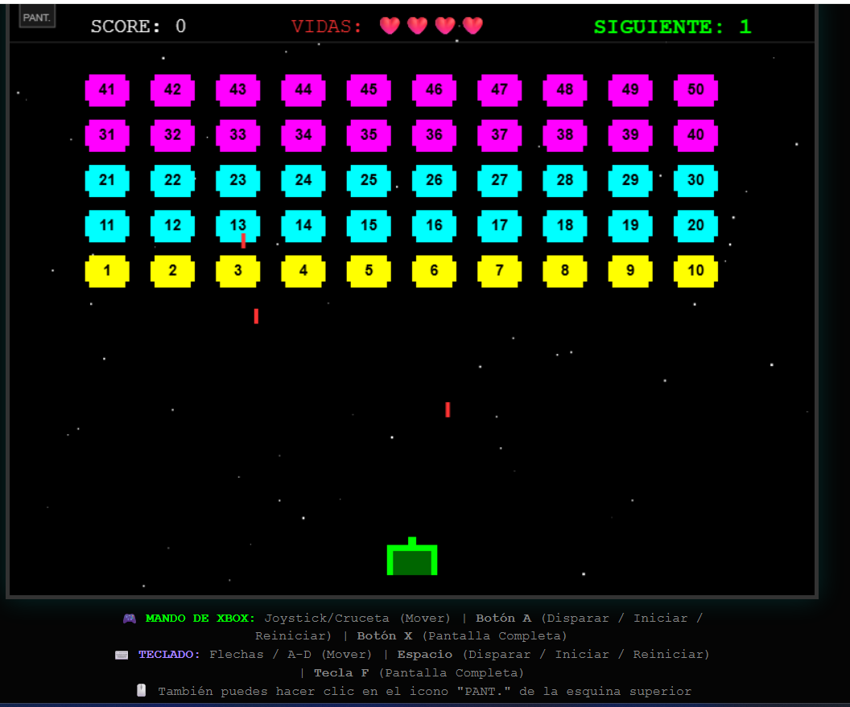Click the gamepad icon beside MANDO DE XBOX
This screenshot has width=850, height=707.
(130, 619)
